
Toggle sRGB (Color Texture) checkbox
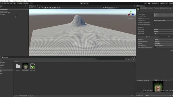pos(155,19)
